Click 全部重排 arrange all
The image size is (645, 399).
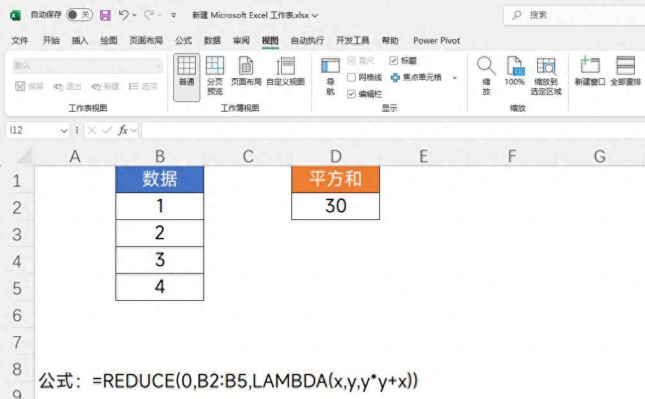click(x=626, y=72)
